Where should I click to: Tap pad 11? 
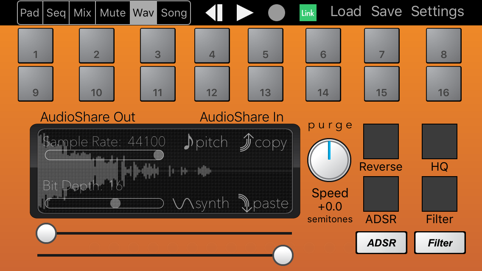158,84
